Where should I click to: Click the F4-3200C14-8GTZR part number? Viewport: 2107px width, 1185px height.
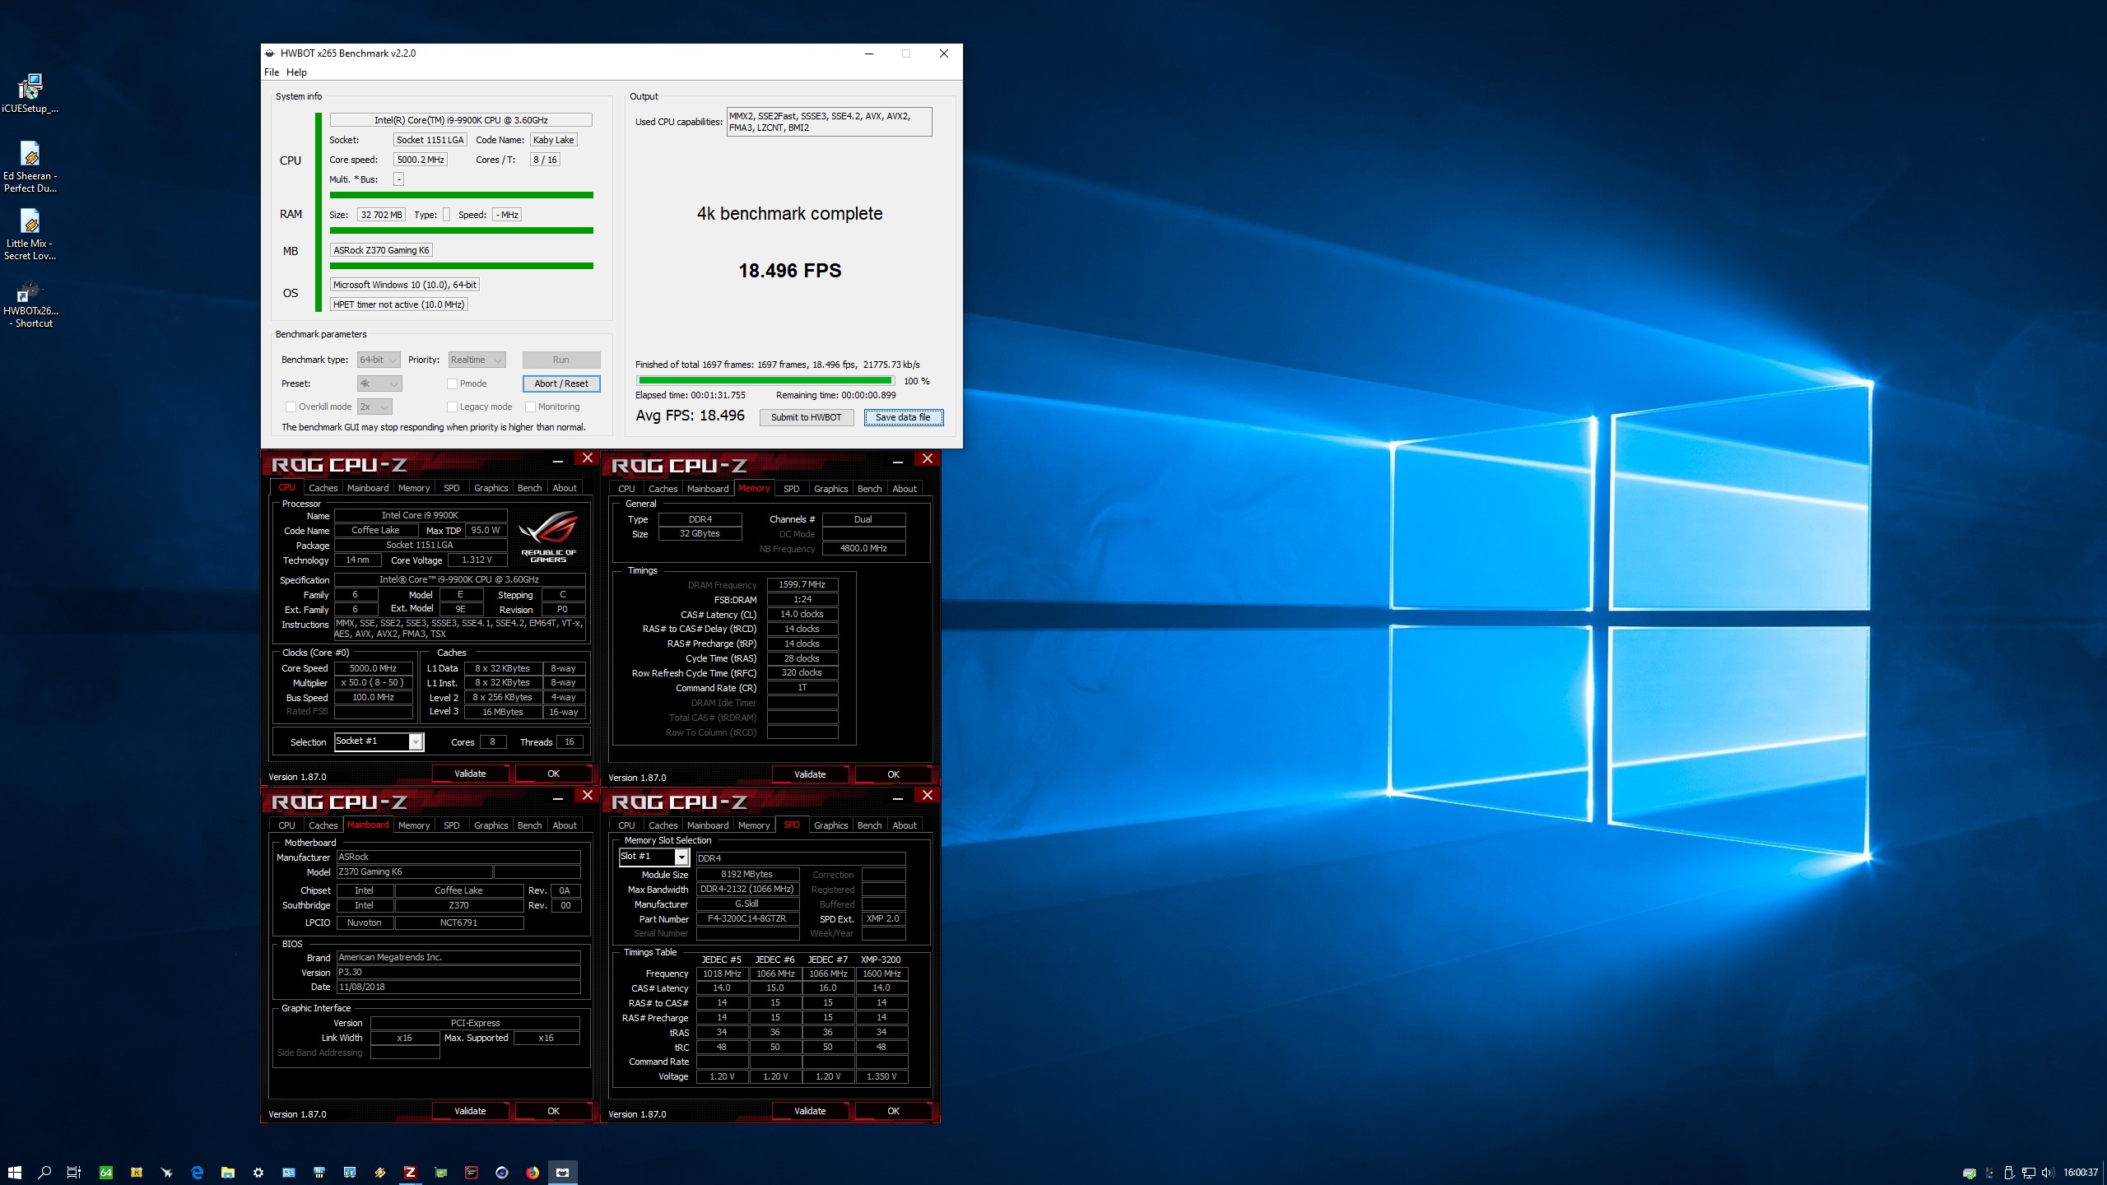coord(747,918)
